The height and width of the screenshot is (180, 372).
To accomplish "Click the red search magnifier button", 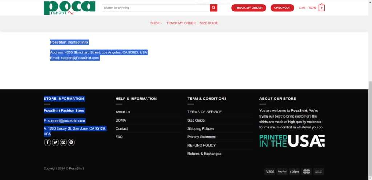I will point(213,8).
